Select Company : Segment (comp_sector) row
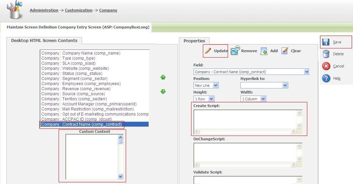 [95, 79]
